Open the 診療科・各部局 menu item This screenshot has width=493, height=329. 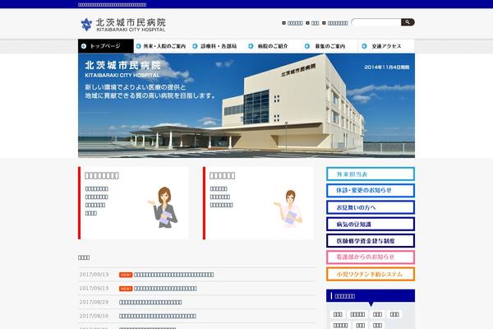pyautogui.click(x=219, y=46)
